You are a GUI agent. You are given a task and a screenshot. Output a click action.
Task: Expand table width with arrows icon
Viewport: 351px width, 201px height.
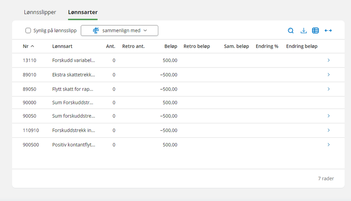(x=328, y=31)
